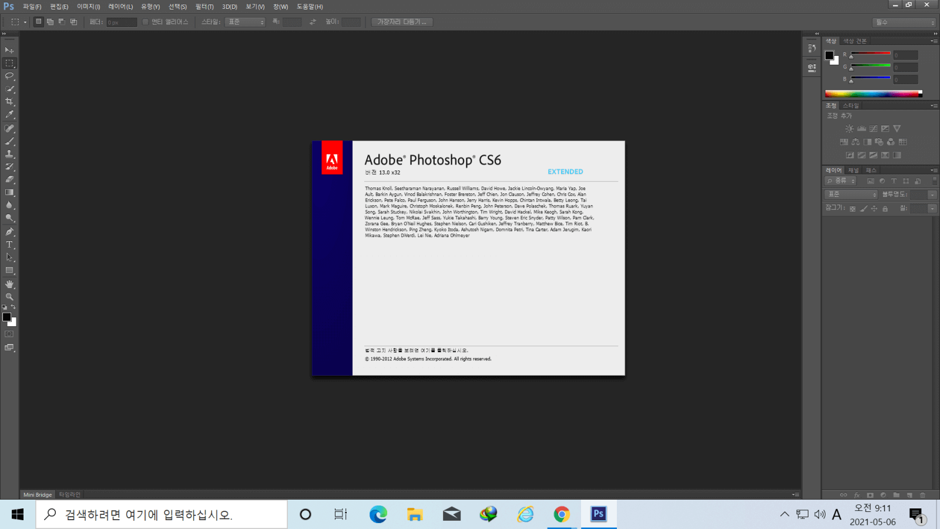
Task: Select the History Brush tool
Action: click(9, 167)
